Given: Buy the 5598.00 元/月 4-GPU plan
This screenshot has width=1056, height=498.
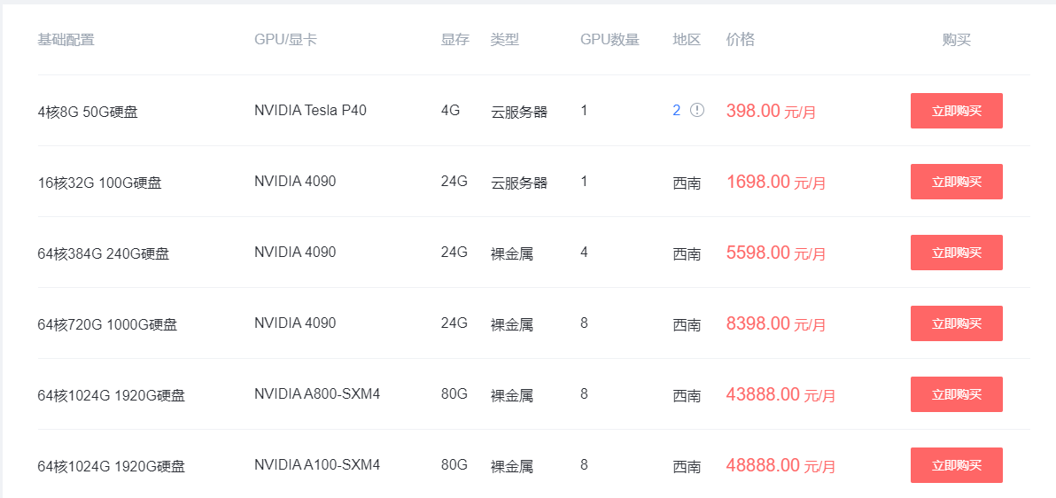Looking at the screenshot, I should coord(956,252).
